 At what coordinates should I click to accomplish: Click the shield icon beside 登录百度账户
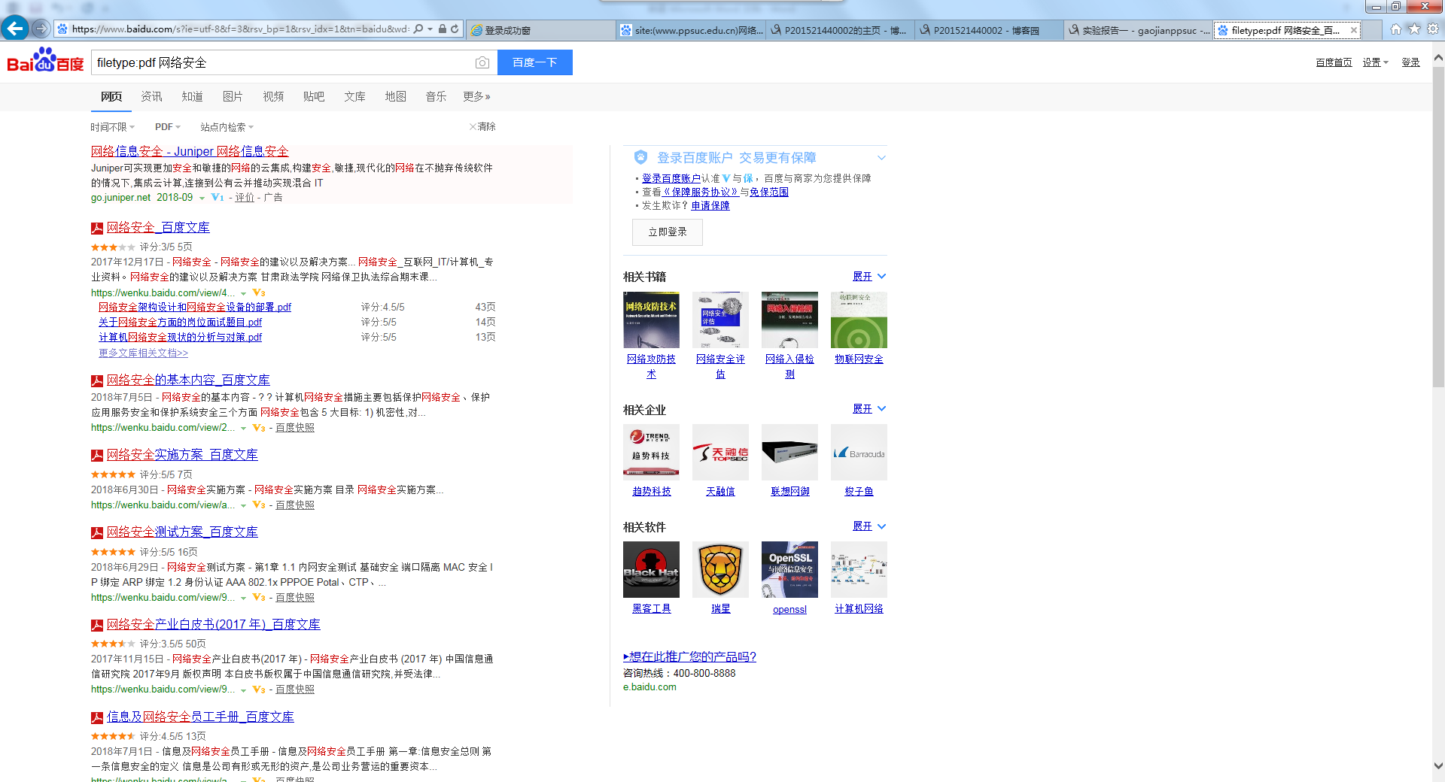(x=640, y=157)
